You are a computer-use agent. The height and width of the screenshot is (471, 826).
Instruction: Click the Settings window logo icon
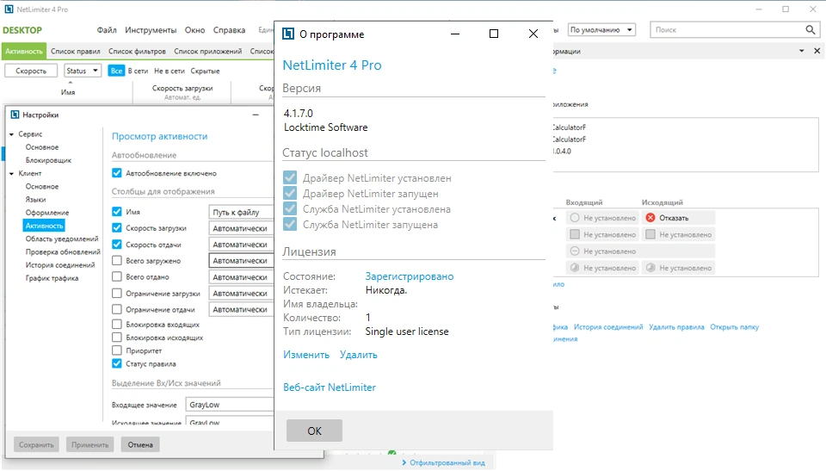point(15,115)
